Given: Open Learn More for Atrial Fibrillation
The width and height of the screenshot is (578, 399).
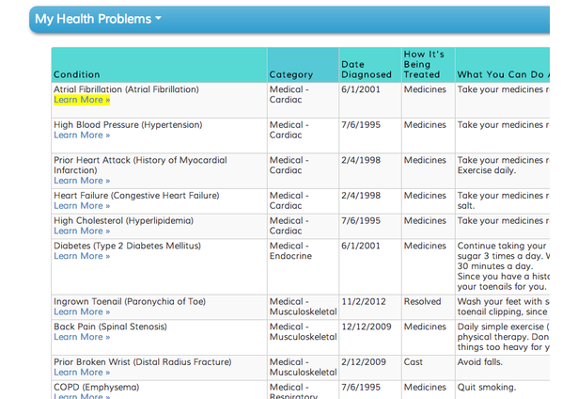Looking at the screenshot, I should (82, 100).
